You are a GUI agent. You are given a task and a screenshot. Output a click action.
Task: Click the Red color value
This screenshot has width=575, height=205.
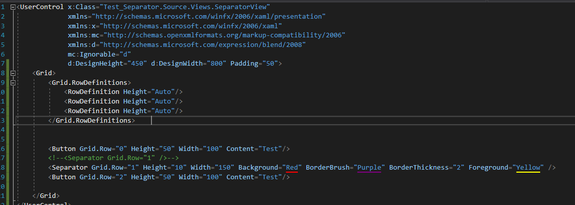tap(292, 168)
